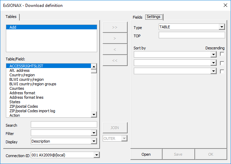Image resolution: width=231 pixels, height=164 pixels.
Task: Select Counties in the table list
Action: click(48, 88)
